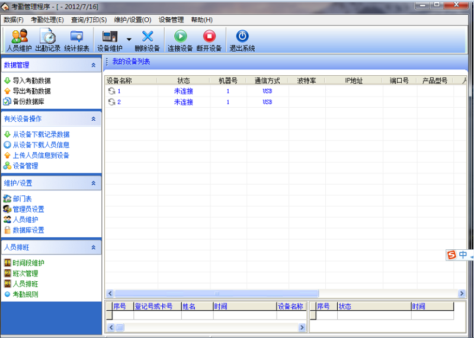Click the 考勤规则 blue dot icon
The height and width of the screenshot is (338, 474).
point(8,294)
